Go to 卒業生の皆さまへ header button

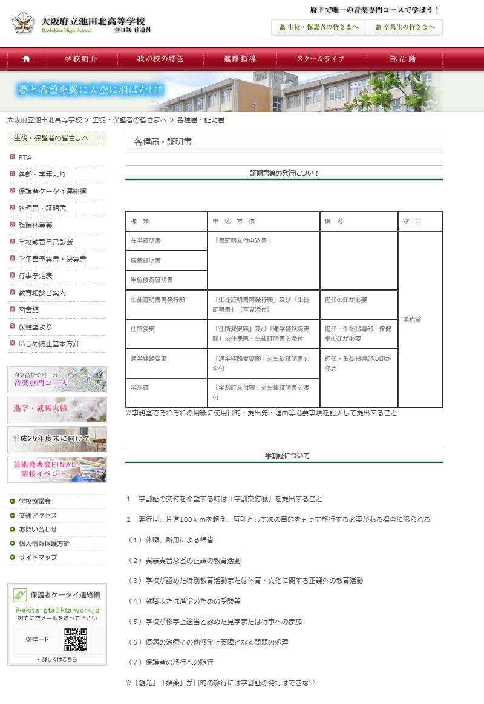pyautogui.click(x=405, y=27)
